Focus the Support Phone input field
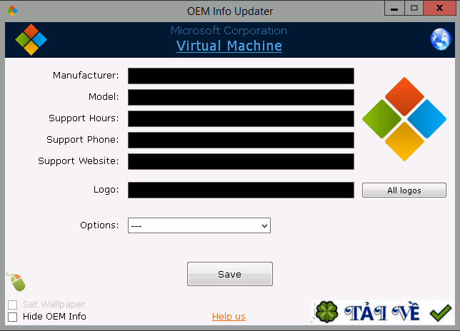This screenshot has height=331, width=460. click(241, 140)
